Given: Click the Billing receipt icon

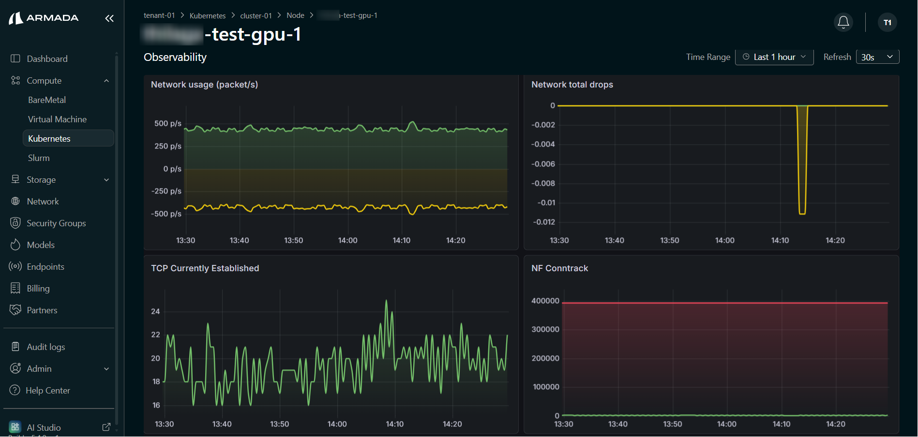Looking at the screenshot, I should (x=15, y=288).
